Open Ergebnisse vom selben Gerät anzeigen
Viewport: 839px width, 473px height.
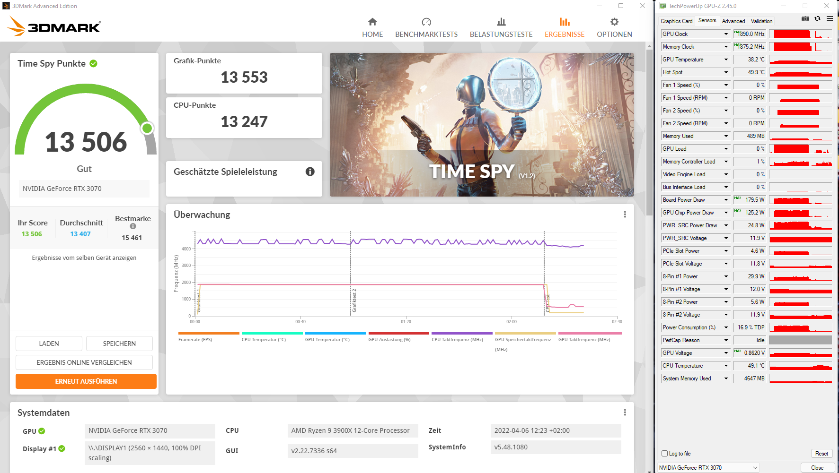[84, 258]
